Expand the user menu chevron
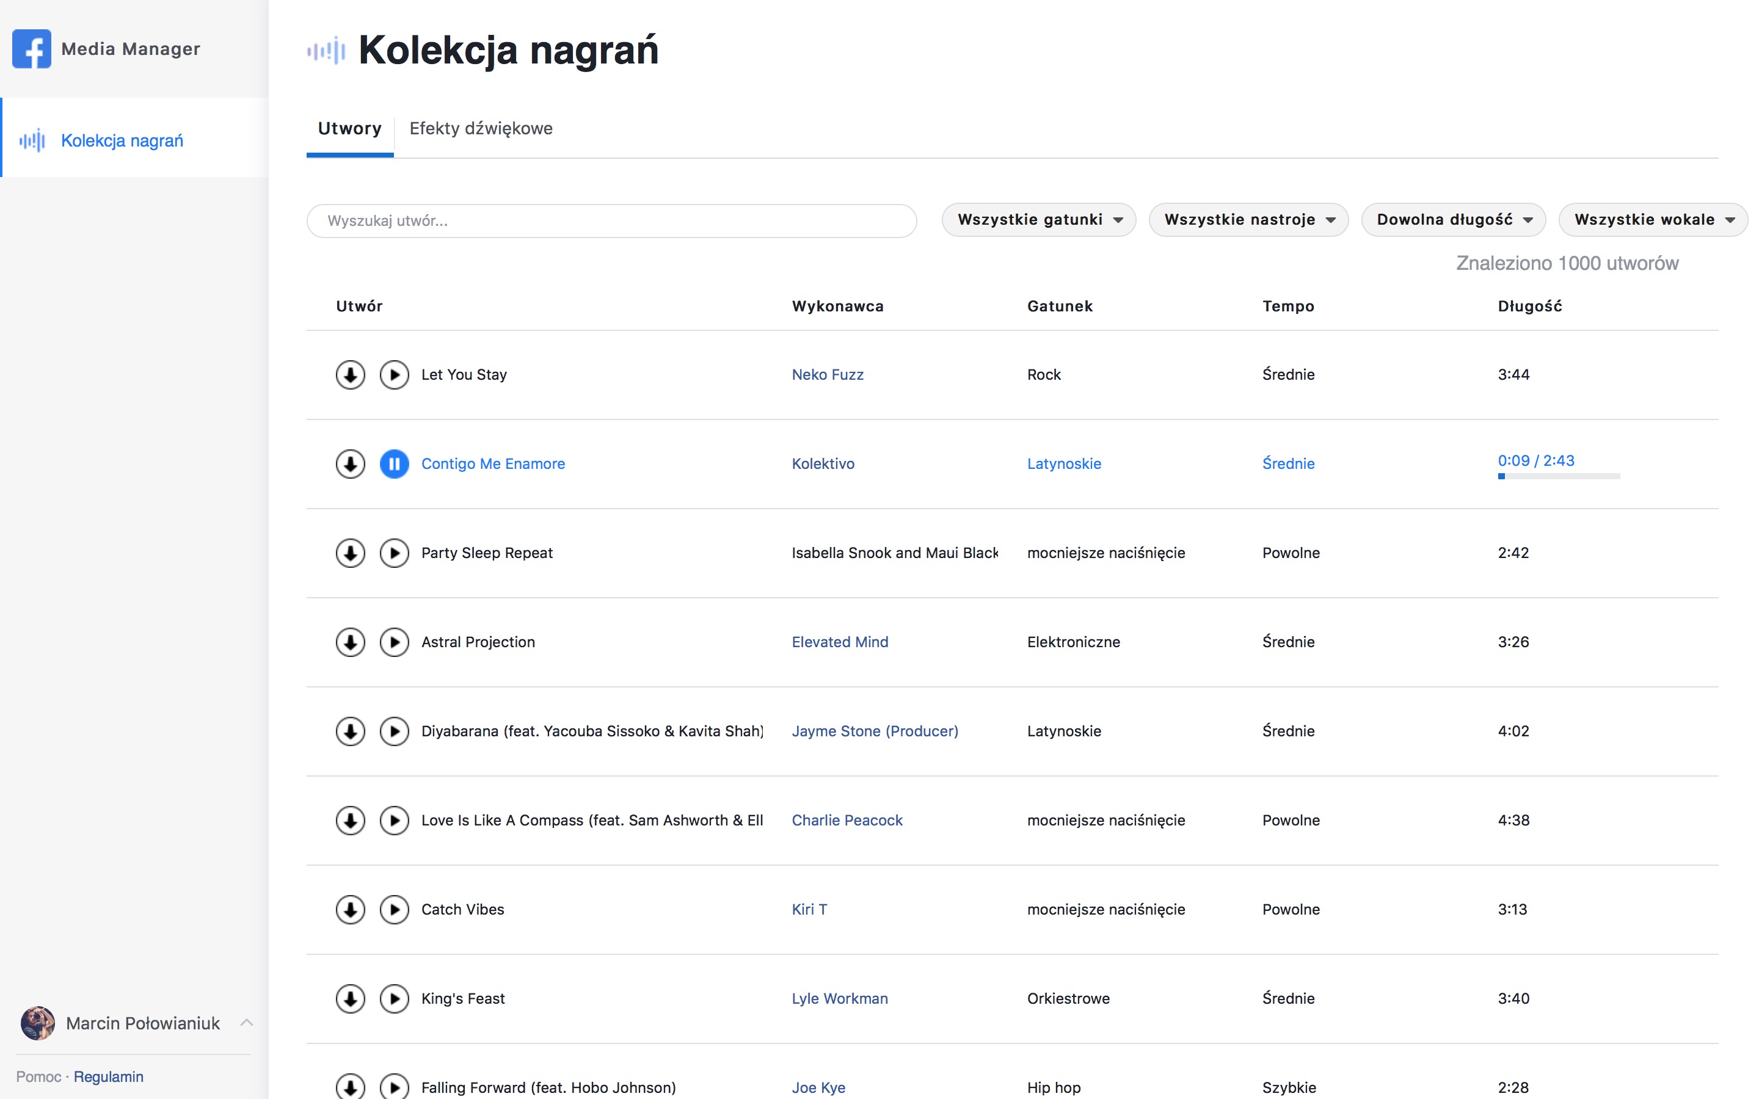Viewport: 1759px width, 1099px height. (246, 1023)
